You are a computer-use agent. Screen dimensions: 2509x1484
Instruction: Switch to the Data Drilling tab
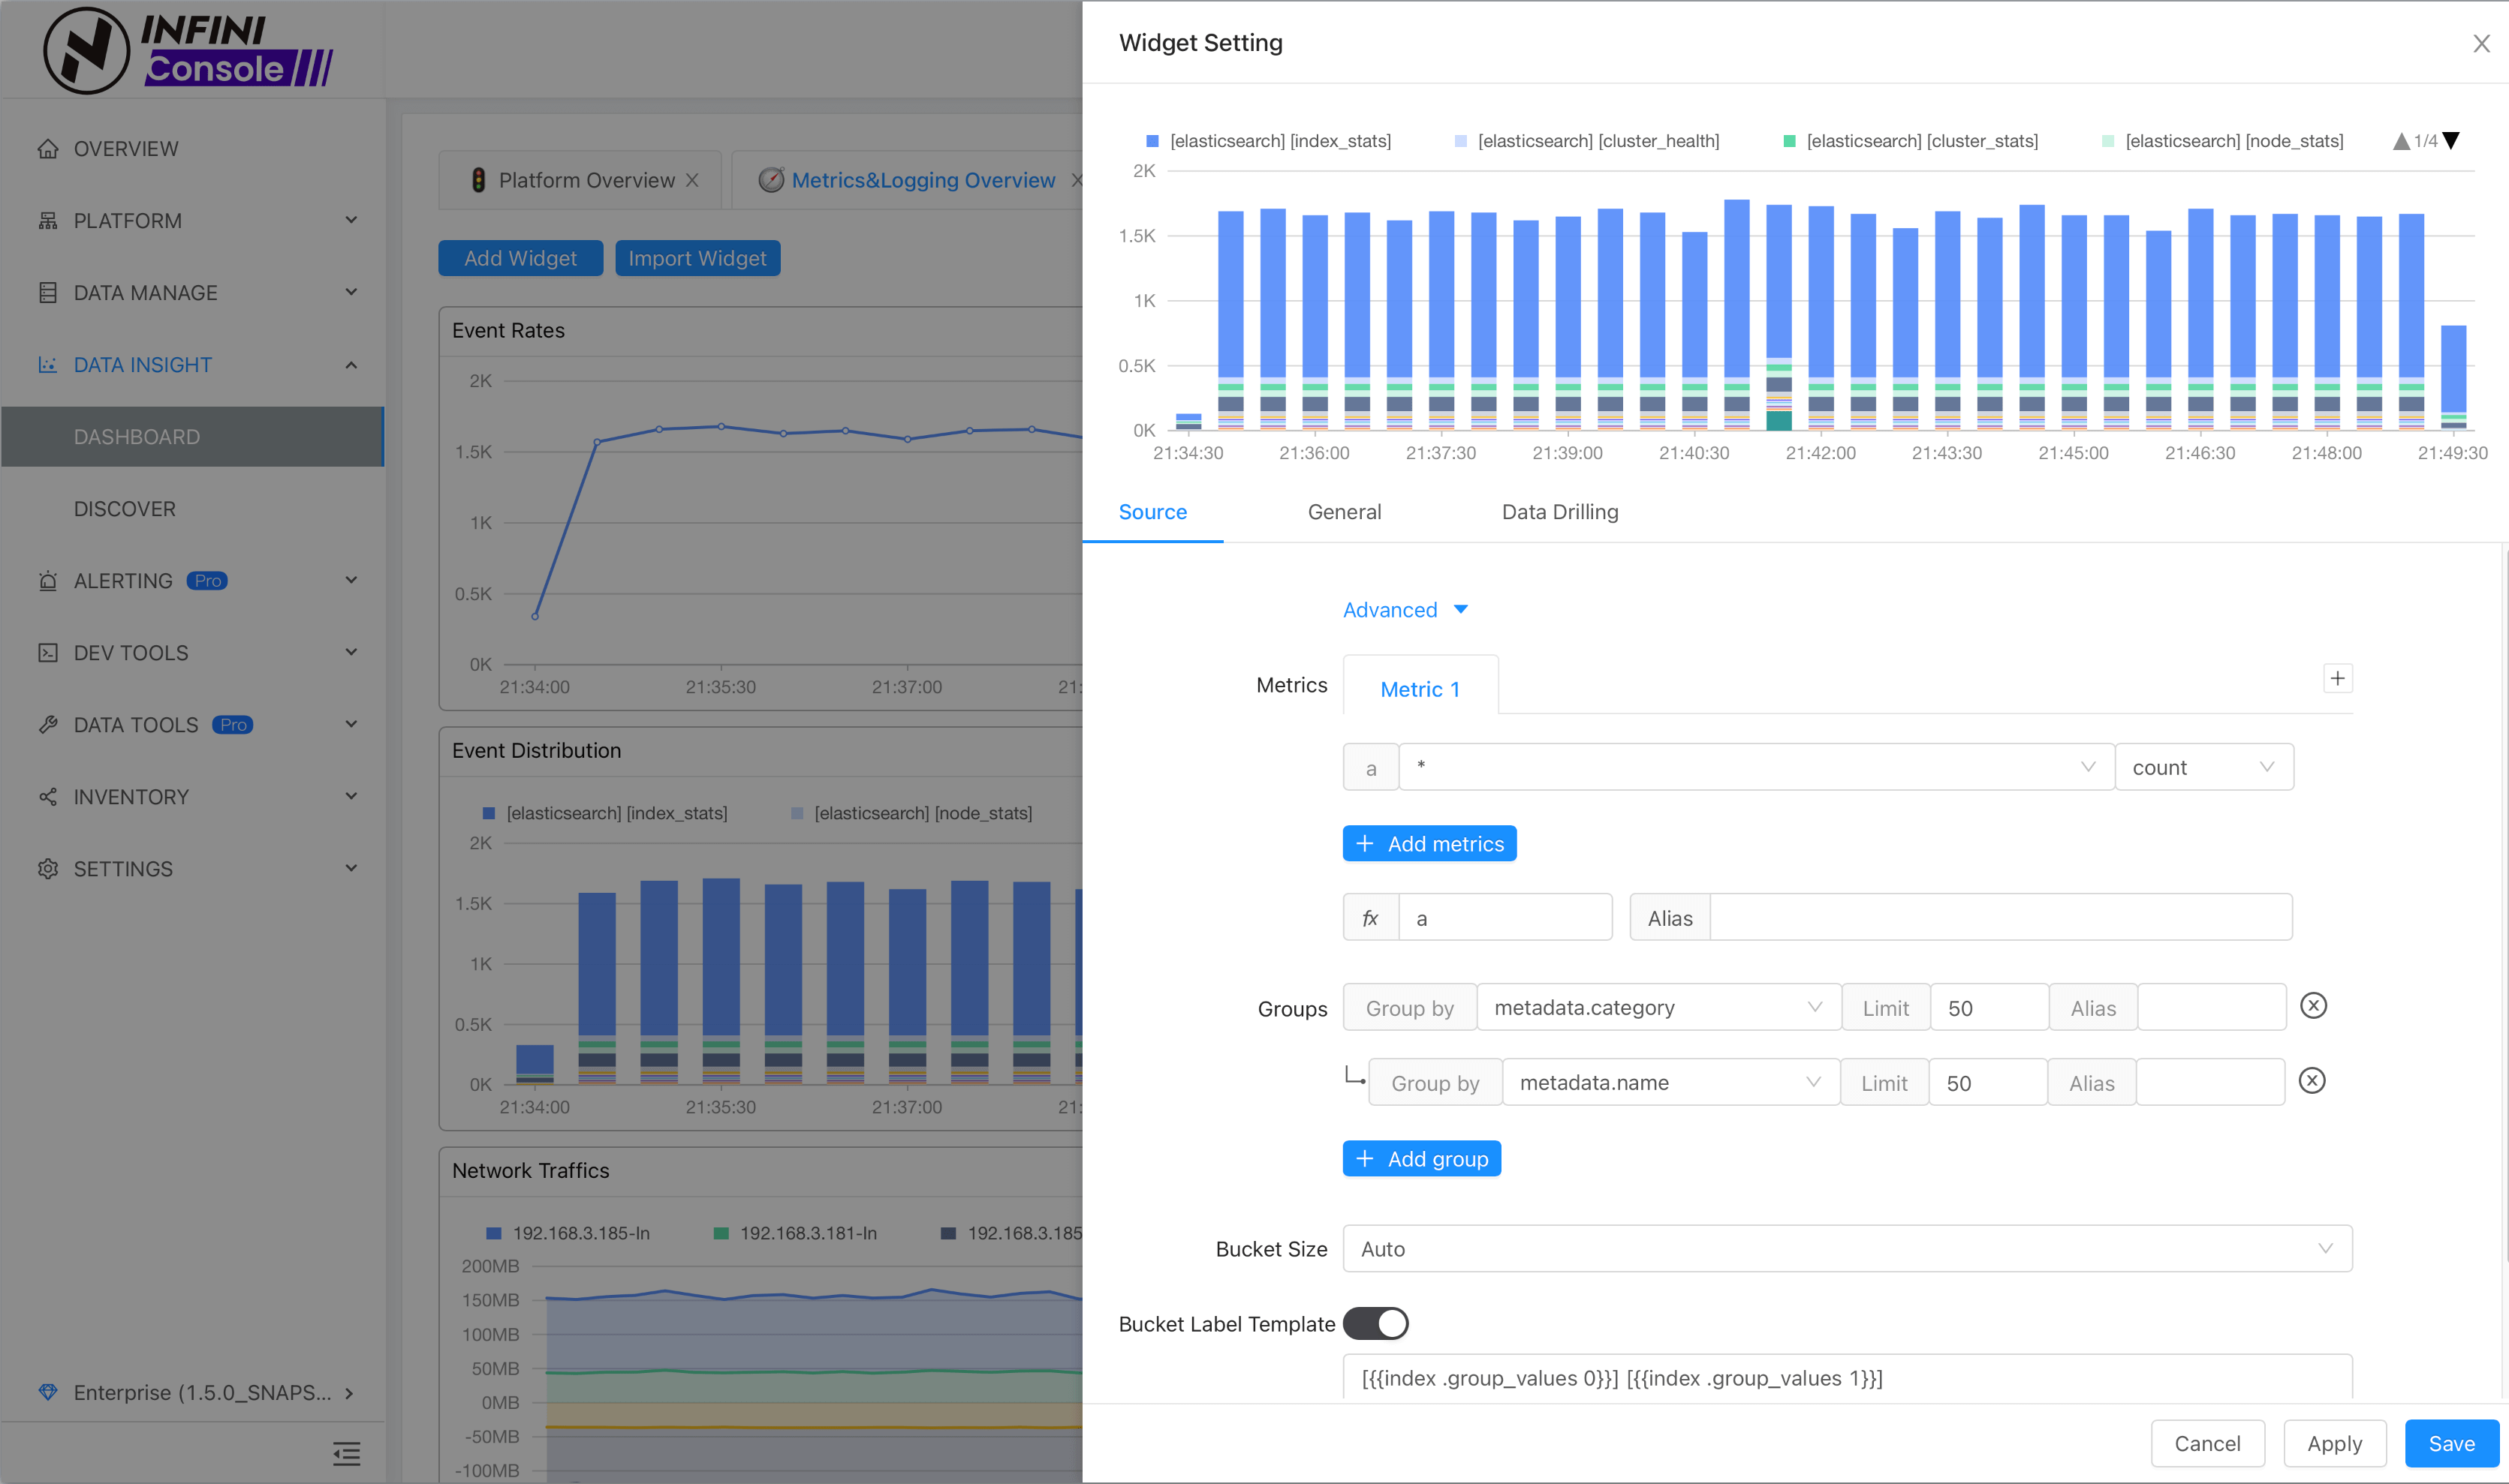click(x=1559, y=512)
